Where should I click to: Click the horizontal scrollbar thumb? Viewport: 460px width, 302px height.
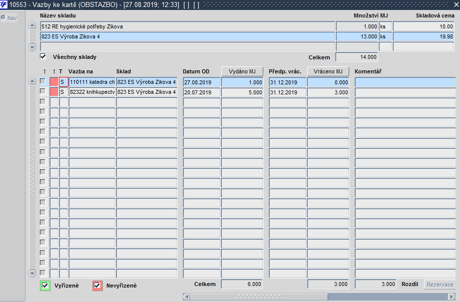pos(259,297)
